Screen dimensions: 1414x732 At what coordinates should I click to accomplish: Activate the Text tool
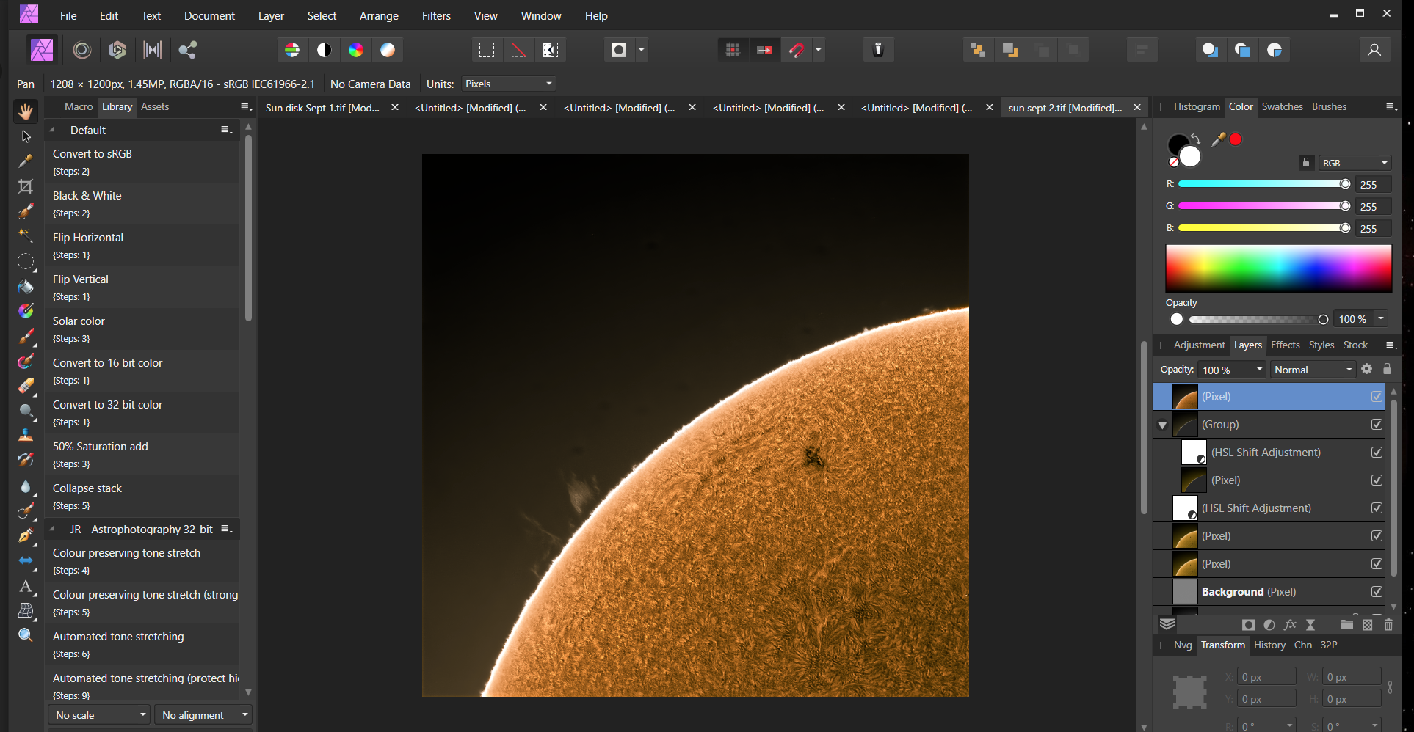(x=26, y=587)
